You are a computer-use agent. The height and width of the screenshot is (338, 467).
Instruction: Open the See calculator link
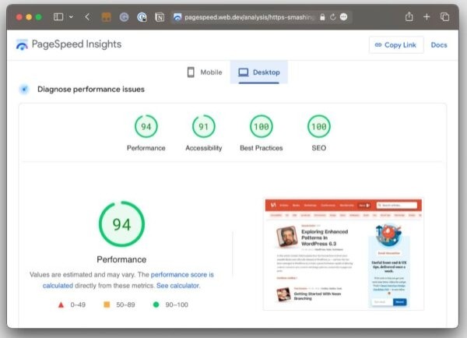point(177,286)
